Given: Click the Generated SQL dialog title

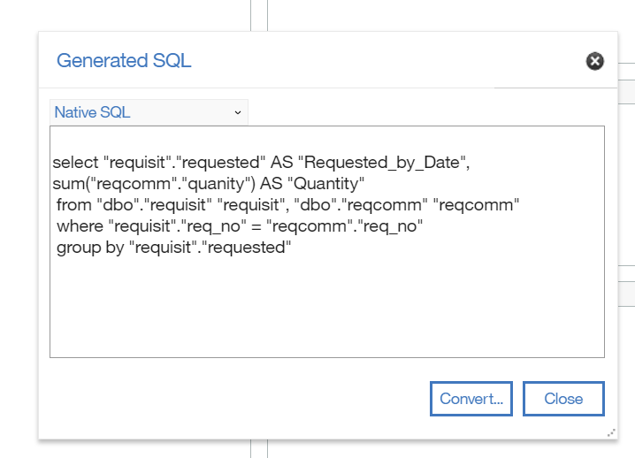Looking at the screenshot, I should pyautogui.click(x=124, y=61).
